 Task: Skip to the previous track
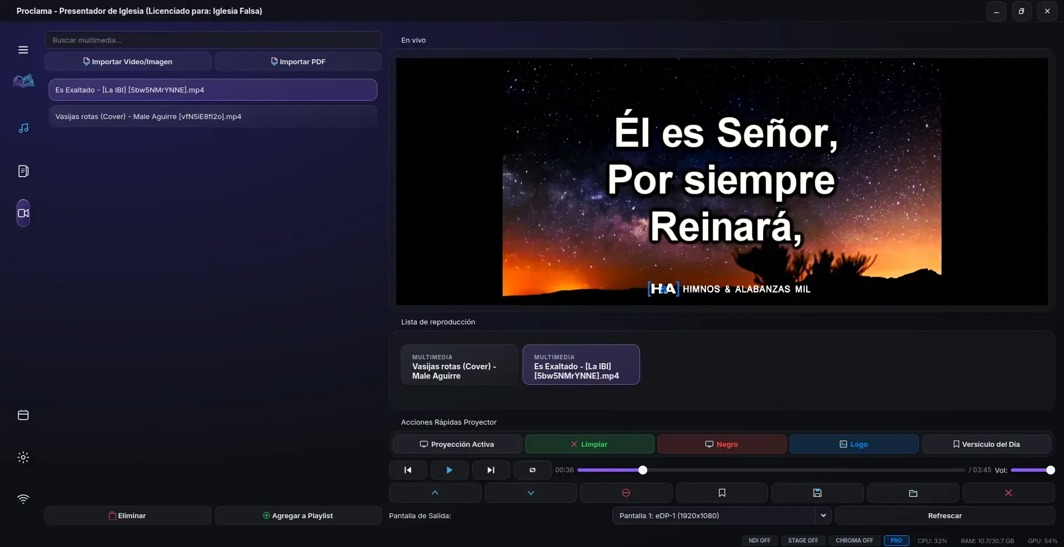click(x=408, y=470)
